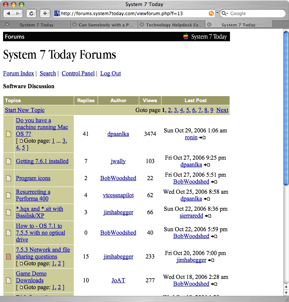Image resolution: width=289 pixels, height=302 pixels.
Task: Click the red topic icon beside '7.5.3 Network' topic
Action: tap(8, 257)
